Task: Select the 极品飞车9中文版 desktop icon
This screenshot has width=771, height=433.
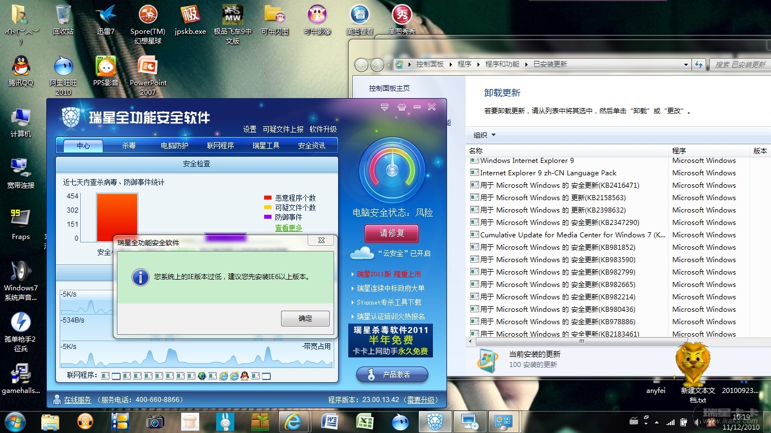Action: tap(233, 25)
